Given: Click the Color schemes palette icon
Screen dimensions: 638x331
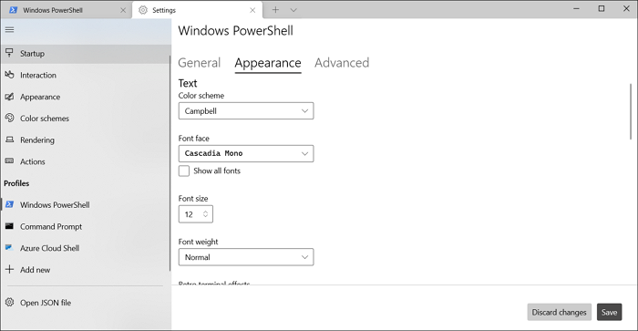Looking at the screenshot, I should (x=9, y=118).
